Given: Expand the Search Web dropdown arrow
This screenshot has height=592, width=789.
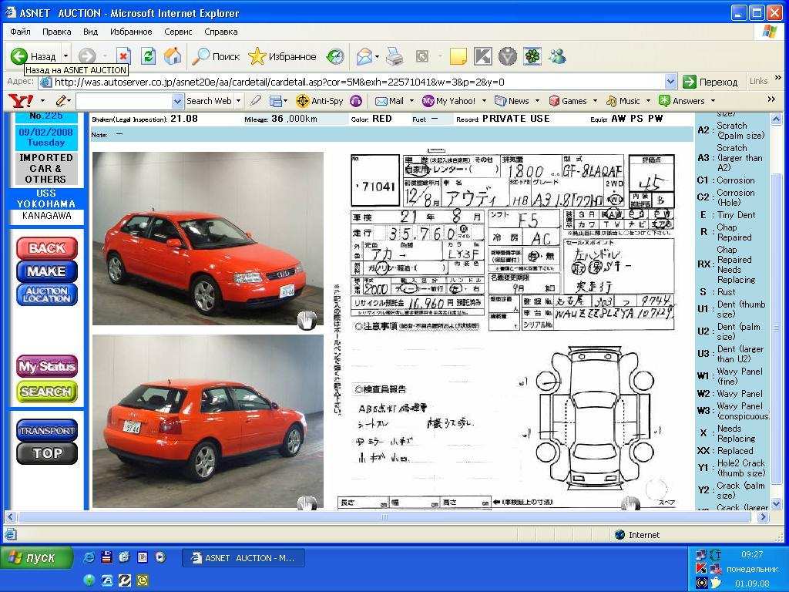Looking at the screenshot, I should pos(239,101).
